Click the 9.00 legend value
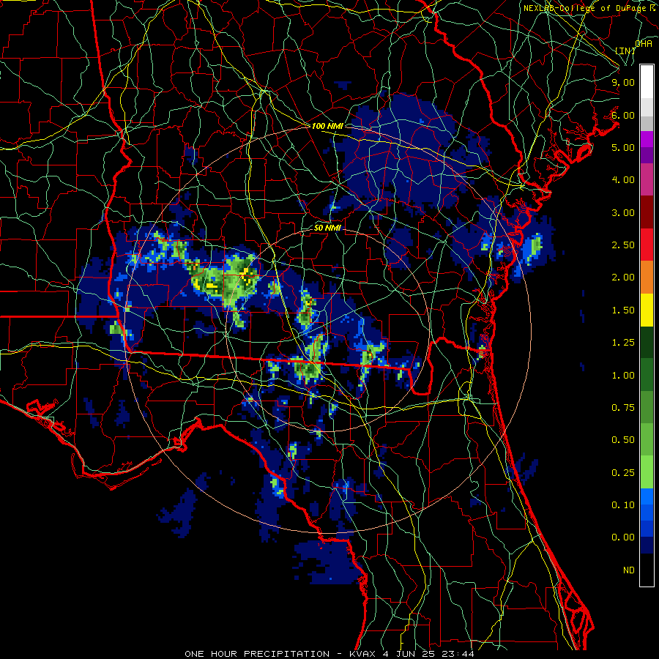 coord(623,82)
